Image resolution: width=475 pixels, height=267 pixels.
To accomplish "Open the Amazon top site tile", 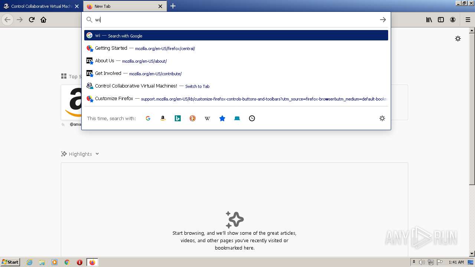I will coord(71,102).
